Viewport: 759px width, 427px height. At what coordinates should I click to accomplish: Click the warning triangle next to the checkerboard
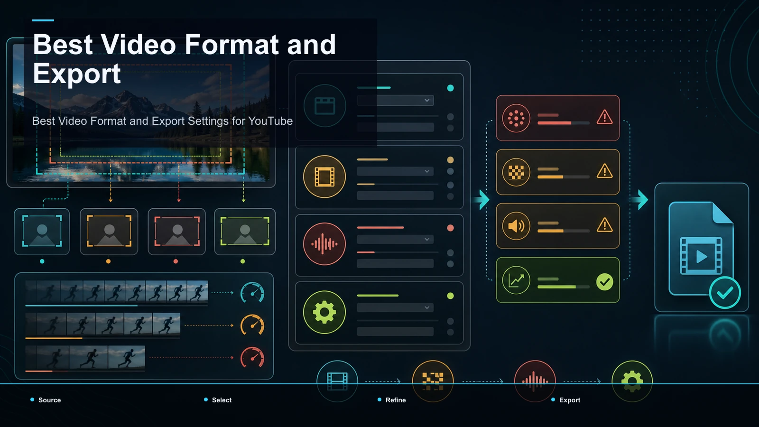(x=605, y=171)
